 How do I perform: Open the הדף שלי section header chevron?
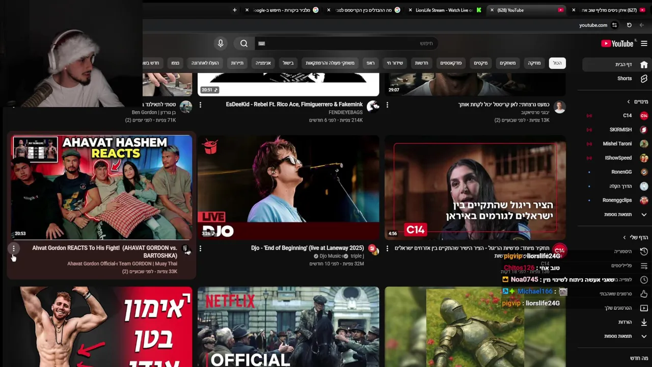click(624, 238)
